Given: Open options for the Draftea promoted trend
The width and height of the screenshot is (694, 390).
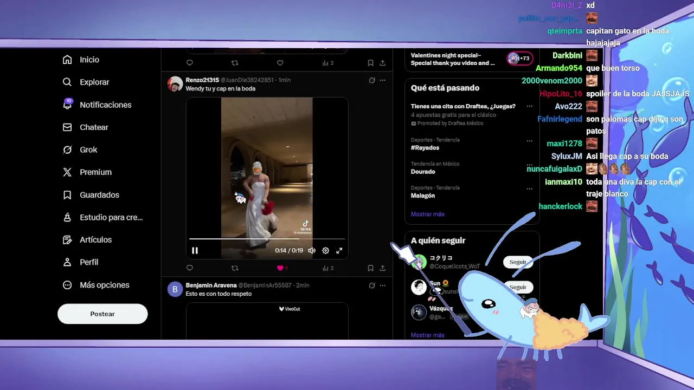Looking at the screenshot, I should (530, 106).
